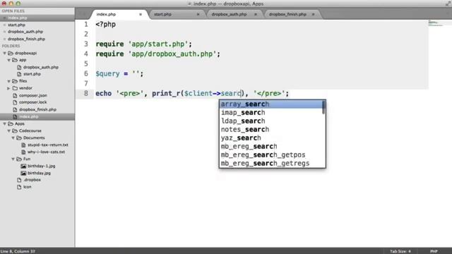Open dropbox_finish.php in folder tree
The image size is (452, 254).
click(x=37, y=109)
